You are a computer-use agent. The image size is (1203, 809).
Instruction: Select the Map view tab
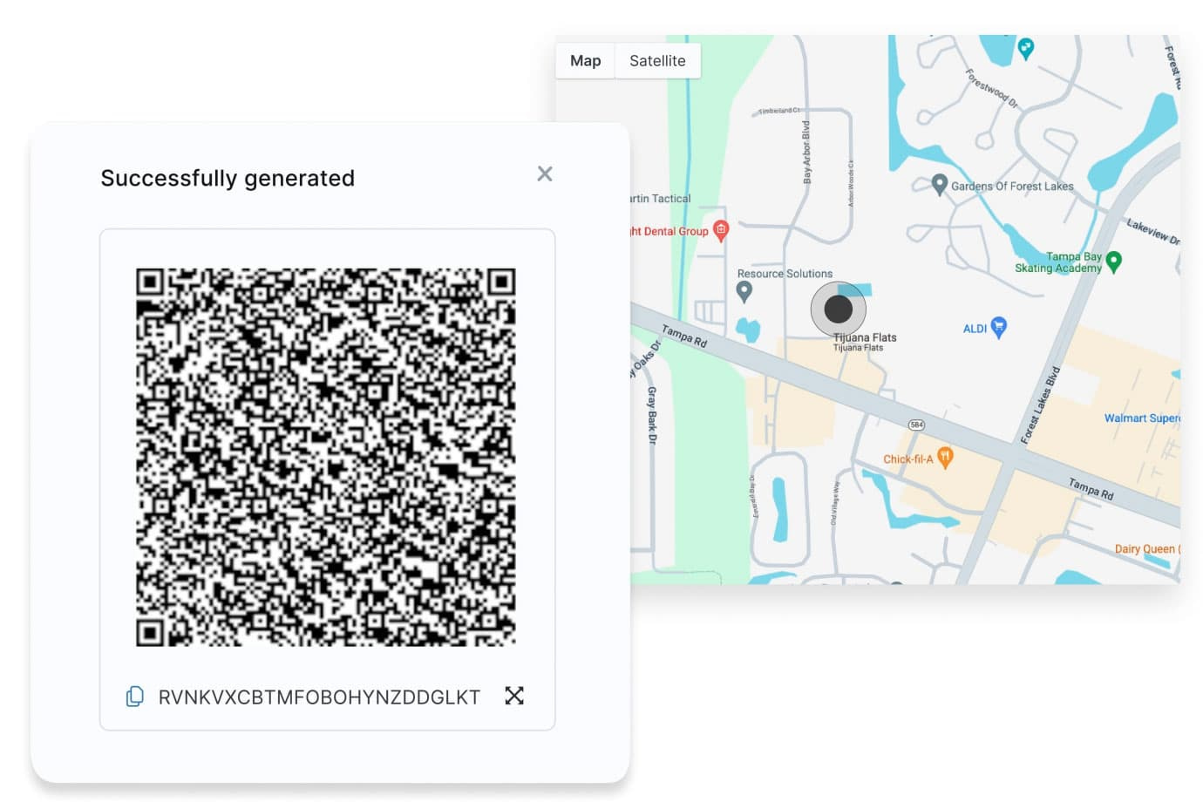tap(585, 61)
